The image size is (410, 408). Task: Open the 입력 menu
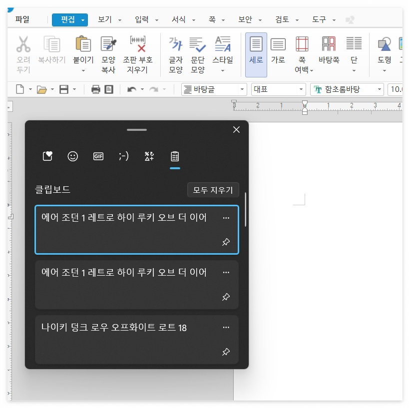click(142, 19)
